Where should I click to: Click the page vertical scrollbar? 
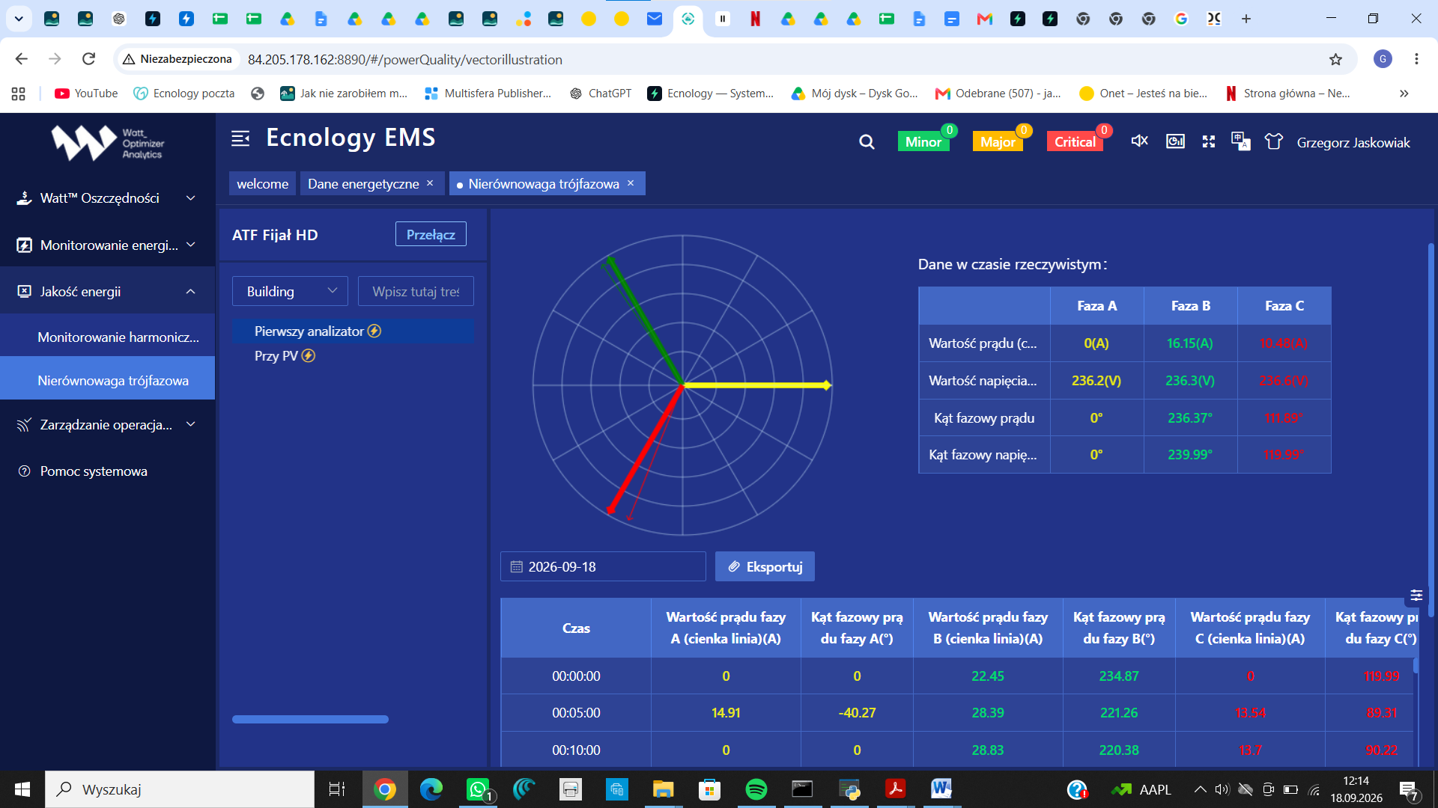click(x=1431, y=430)
